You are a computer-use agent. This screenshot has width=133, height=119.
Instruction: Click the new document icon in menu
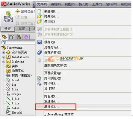click(40, 11)
